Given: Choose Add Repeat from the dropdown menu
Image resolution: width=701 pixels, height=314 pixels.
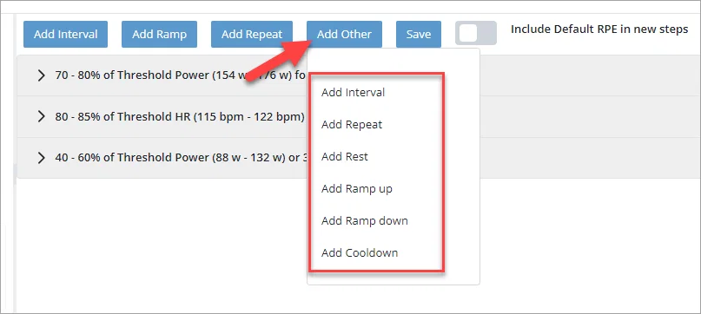Looking at the screenshot, I should click(x=352, y=125).
